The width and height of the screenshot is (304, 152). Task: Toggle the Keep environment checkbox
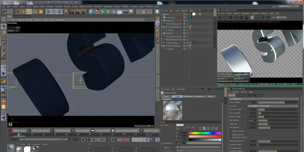231,137
